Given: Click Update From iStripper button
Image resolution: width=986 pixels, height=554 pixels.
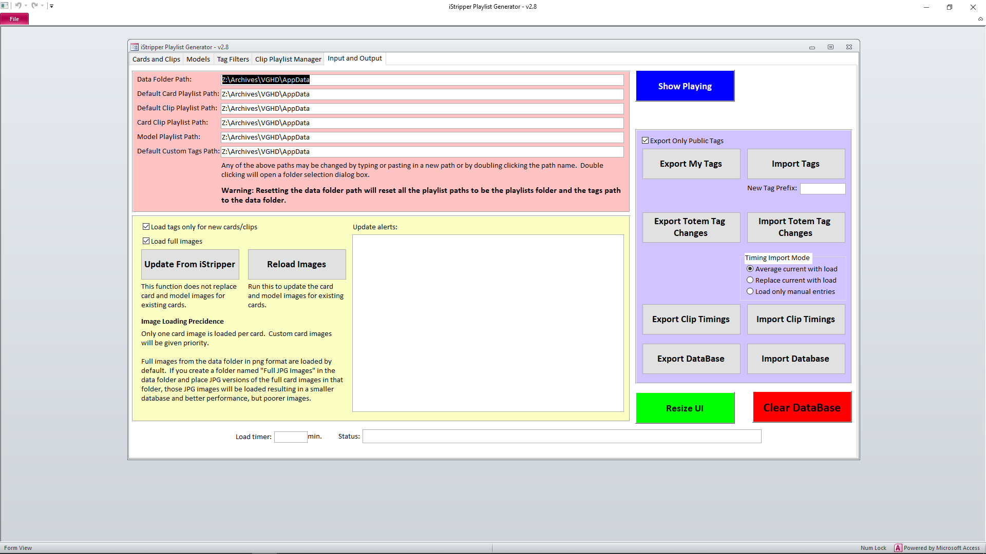Looking at the screenshot, I should pos(190,264).
